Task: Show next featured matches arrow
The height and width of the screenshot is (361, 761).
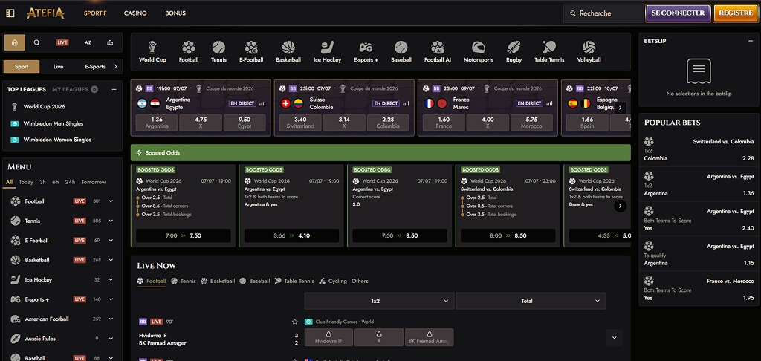Action: pos(620,108)
